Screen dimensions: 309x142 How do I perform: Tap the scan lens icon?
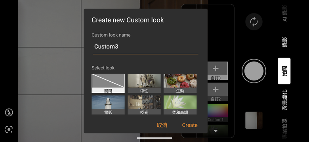[x=9, y=129]
